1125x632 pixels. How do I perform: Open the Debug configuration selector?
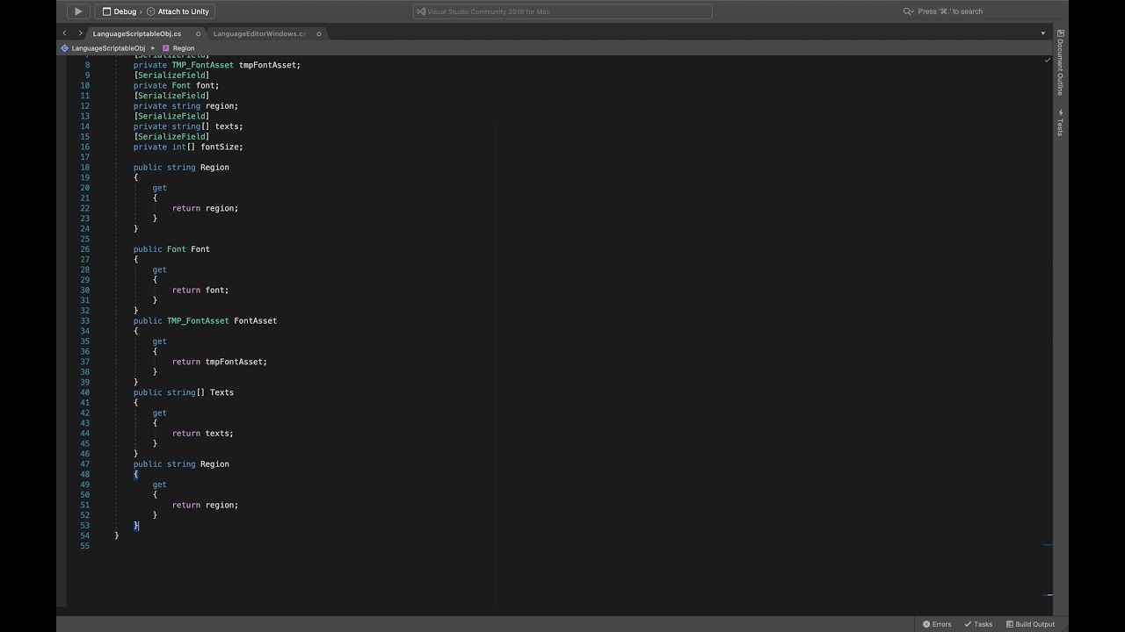(x=119, y=11)
